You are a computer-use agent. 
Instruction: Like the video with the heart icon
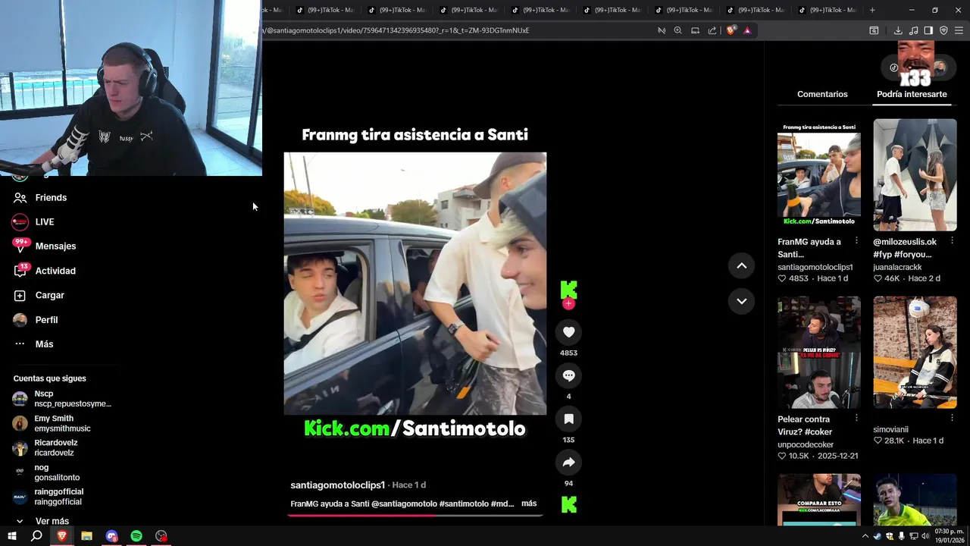tap(568, 331)
